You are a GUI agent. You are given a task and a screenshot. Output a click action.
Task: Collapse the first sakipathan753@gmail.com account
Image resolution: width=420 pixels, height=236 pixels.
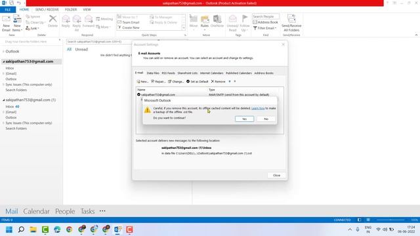click(4, 62)
